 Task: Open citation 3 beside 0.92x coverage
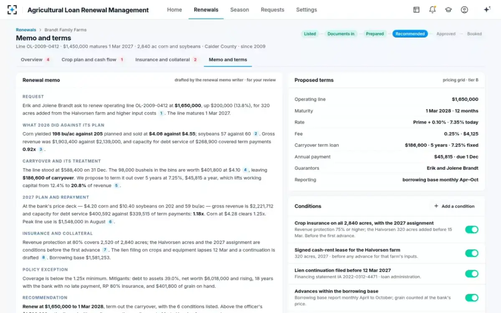pyautogui.click(x=40, y=149)
